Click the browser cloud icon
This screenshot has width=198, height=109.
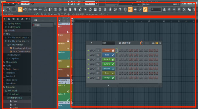(22, 19)
